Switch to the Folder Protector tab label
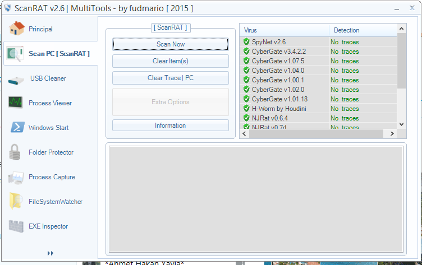 point(51,152)
